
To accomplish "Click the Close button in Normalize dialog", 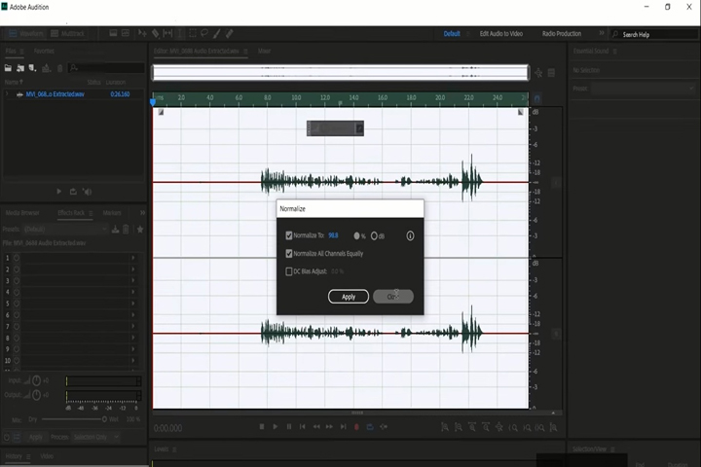I will coord(393,297).
